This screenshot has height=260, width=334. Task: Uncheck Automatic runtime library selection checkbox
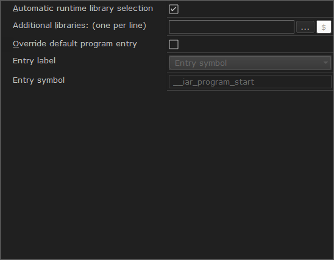pyautogui.click(x=174, y=9)
